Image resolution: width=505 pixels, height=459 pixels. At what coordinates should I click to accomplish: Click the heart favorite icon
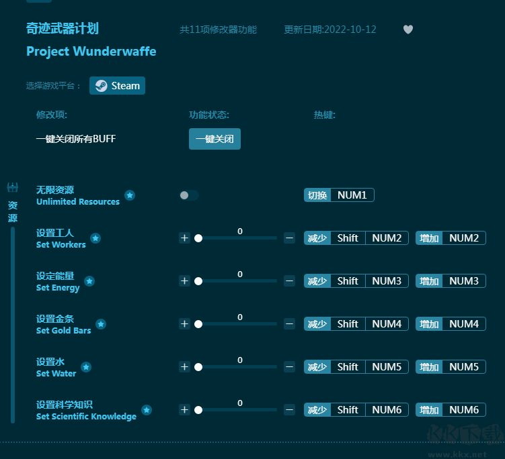point(408,30)
